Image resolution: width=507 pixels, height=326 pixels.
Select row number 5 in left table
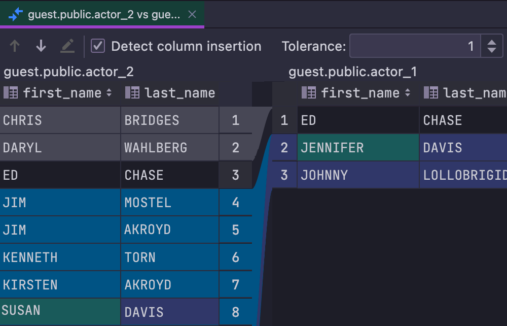235,230
